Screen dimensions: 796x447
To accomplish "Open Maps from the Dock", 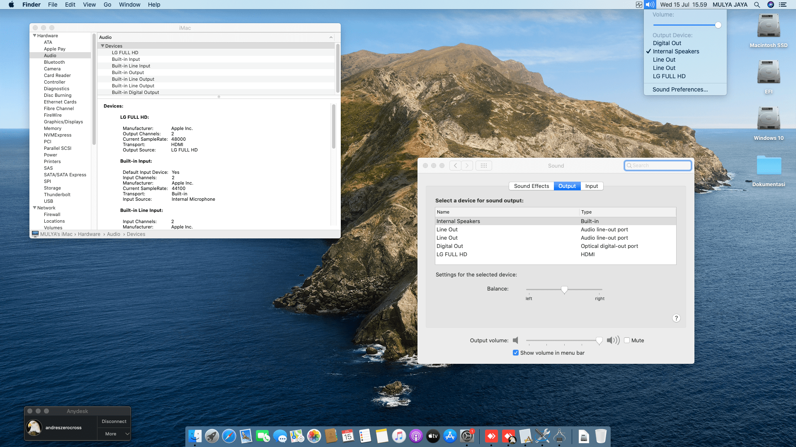I will 297,436.
